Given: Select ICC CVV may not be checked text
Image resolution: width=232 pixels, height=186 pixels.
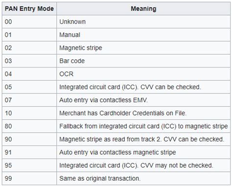Looking at the screenshot, I should pos(136,165).
